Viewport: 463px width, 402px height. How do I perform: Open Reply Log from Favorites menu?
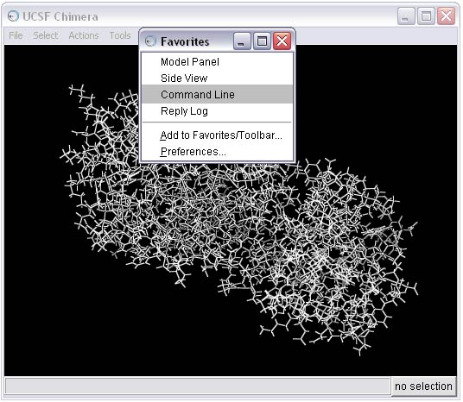point(218,111)
